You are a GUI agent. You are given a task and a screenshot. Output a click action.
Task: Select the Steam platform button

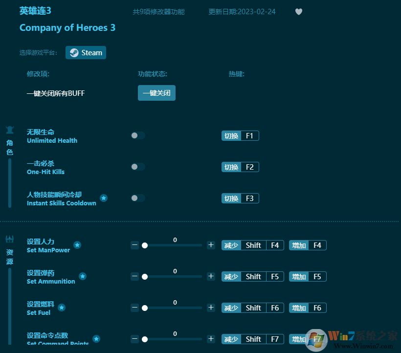coord(86,53)
